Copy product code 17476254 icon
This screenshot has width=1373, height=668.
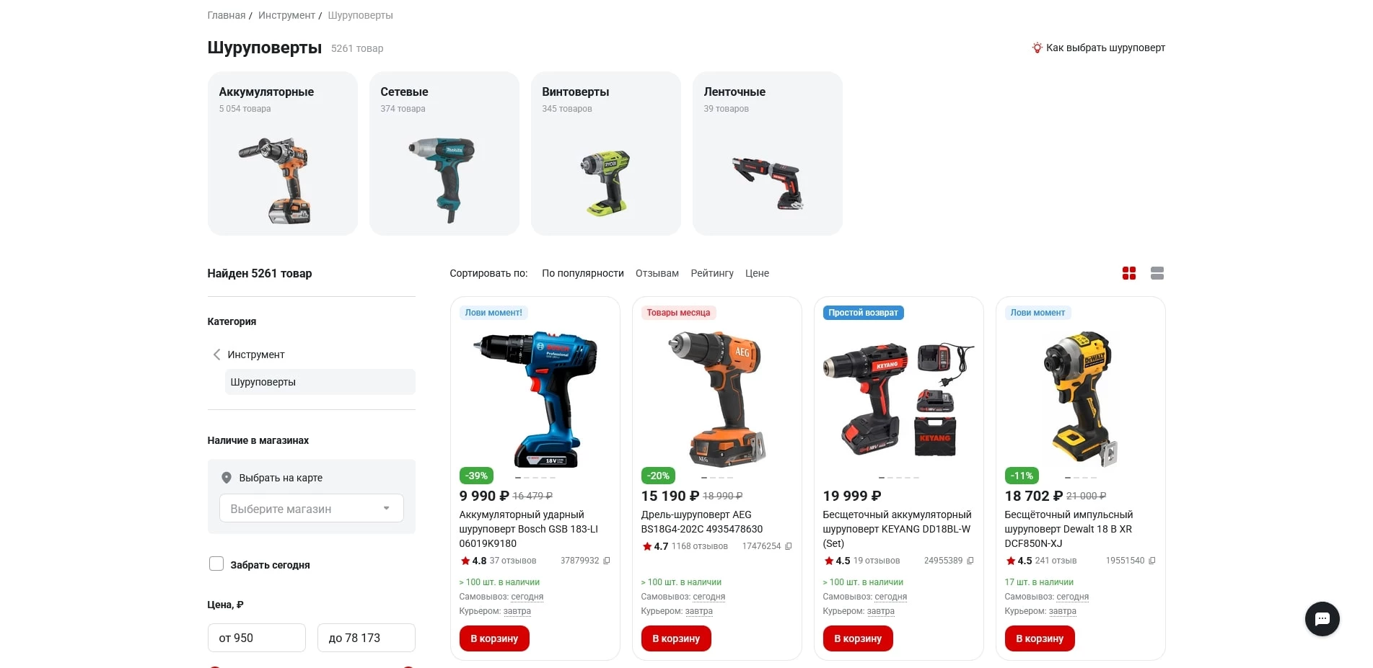(789, 546)
